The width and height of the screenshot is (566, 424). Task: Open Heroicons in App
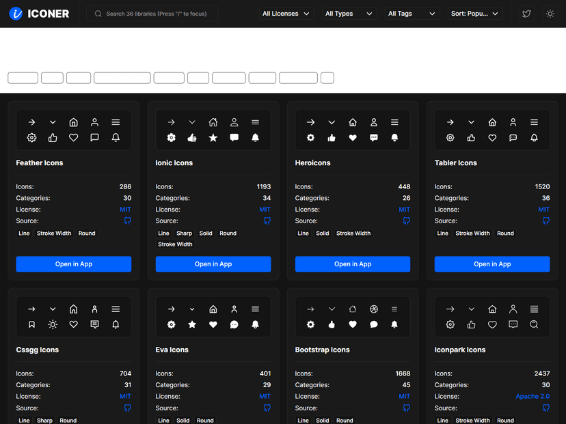[x=353, y=264]
